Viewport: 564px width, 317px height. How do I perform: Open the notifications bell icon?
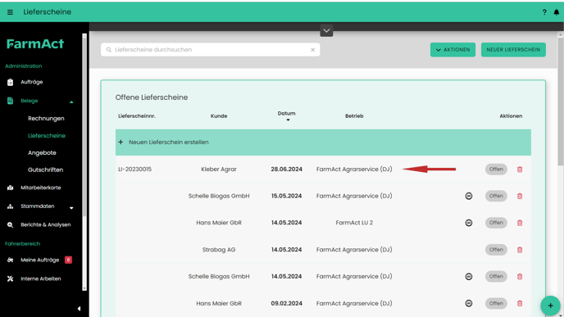click(x=557, y=12)
